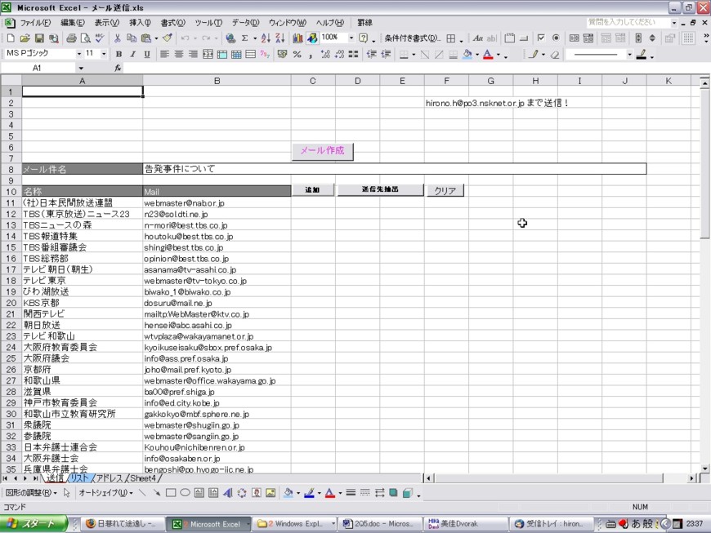Open the Insert (挿入) menu

click(140, 23)
